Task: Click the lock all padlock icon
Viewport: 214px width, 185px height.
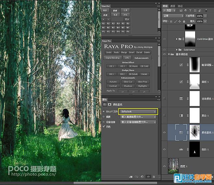Action: tap(184, 21)
